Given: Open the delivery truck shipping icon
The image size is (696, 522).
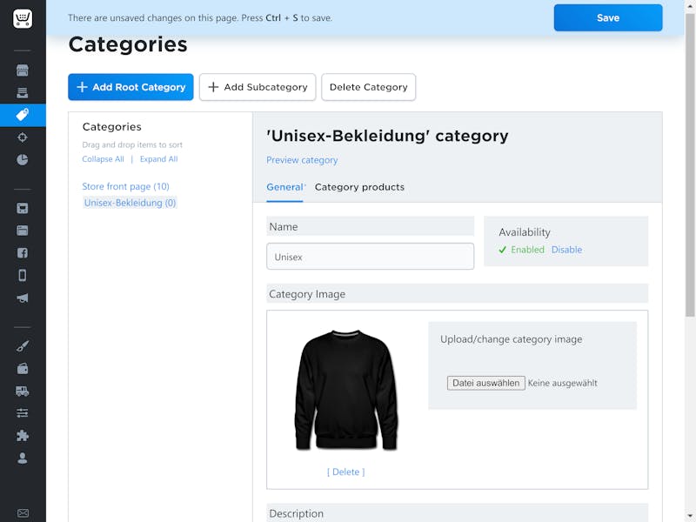Looking at the screenshot, I should click(x=23, y=391).
